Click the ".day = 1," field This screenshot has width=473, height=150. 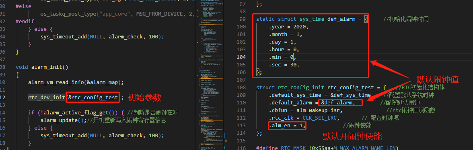coord(283,42)
